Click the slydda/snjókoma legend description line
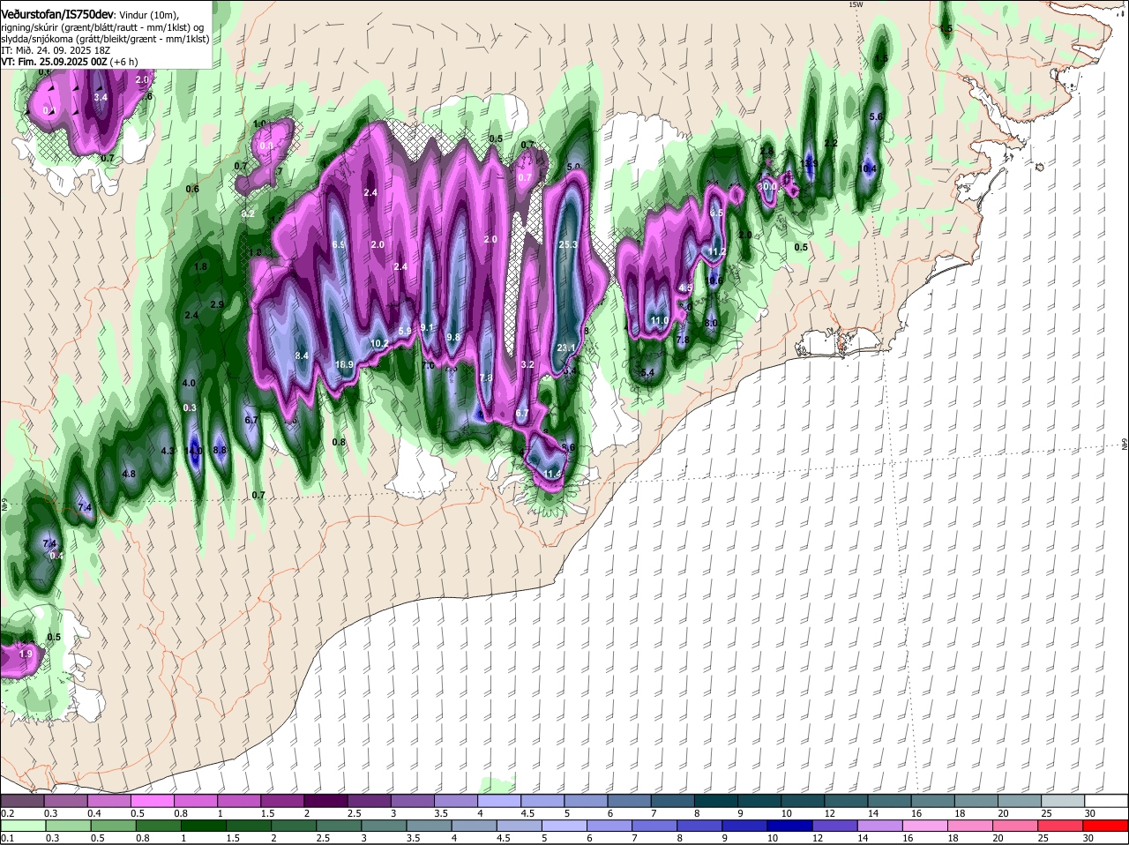 (105, 39)
